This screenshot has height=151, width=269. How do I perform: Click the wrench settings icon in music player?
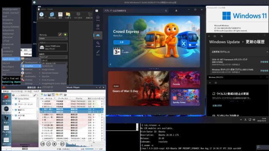[35, 95]
